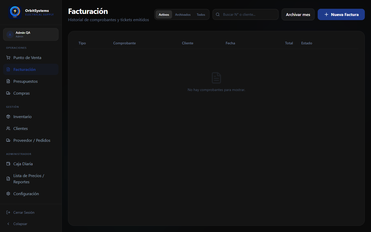The image size is (371, 232).
Task: Go to Punto de Venta
Action: (31, 58)
